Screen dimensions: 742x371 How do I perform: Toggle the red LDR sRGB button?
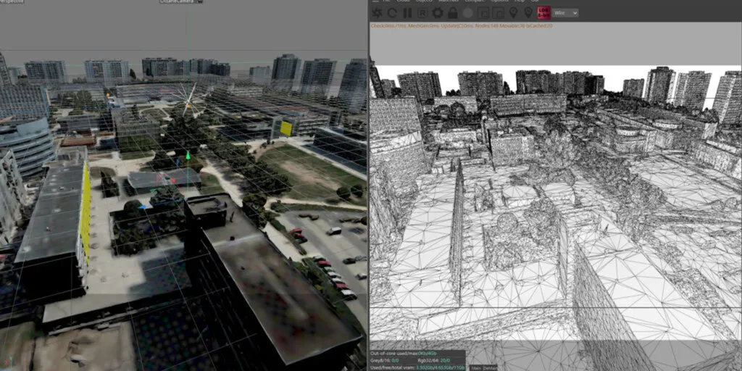543,12
